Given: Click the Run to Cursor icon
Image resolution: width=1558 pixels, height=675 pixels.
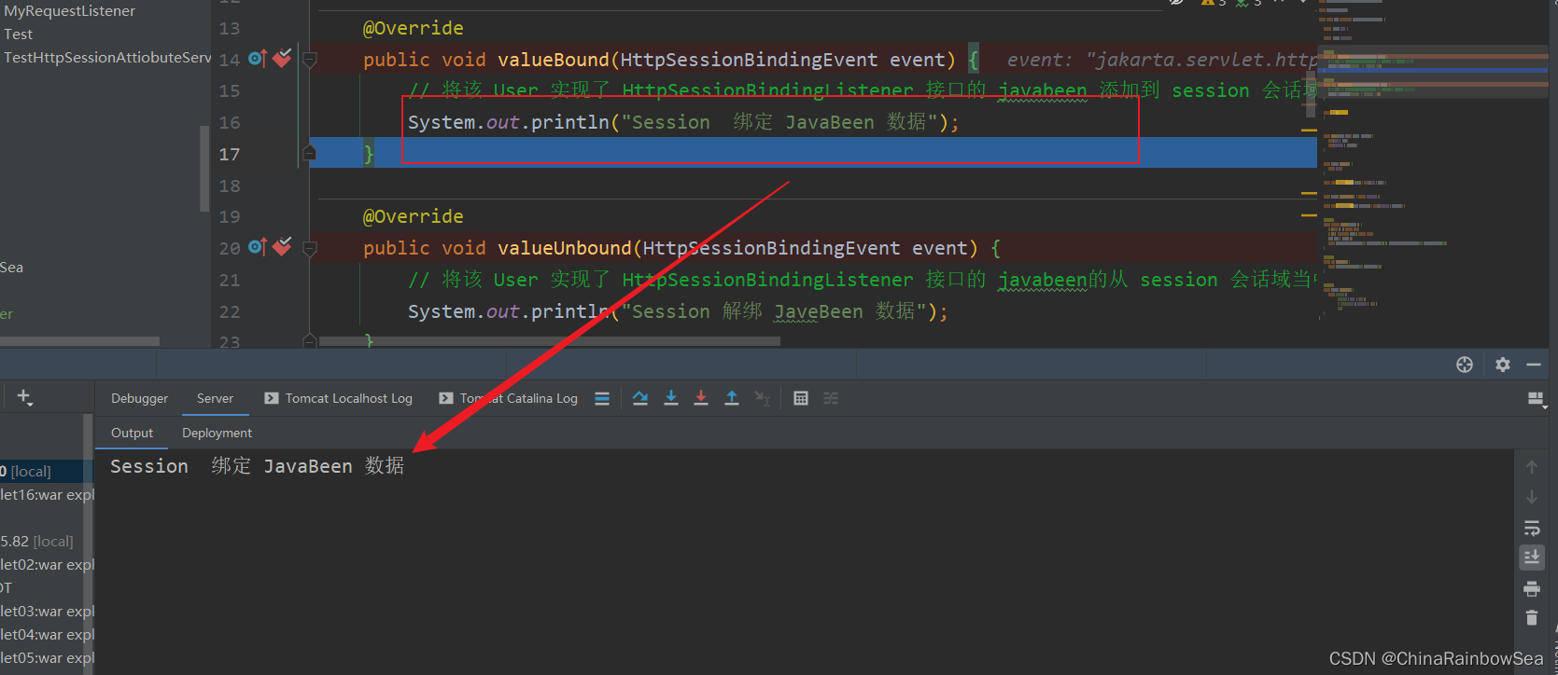Looking at the screenshot, I should coord(763,398).
